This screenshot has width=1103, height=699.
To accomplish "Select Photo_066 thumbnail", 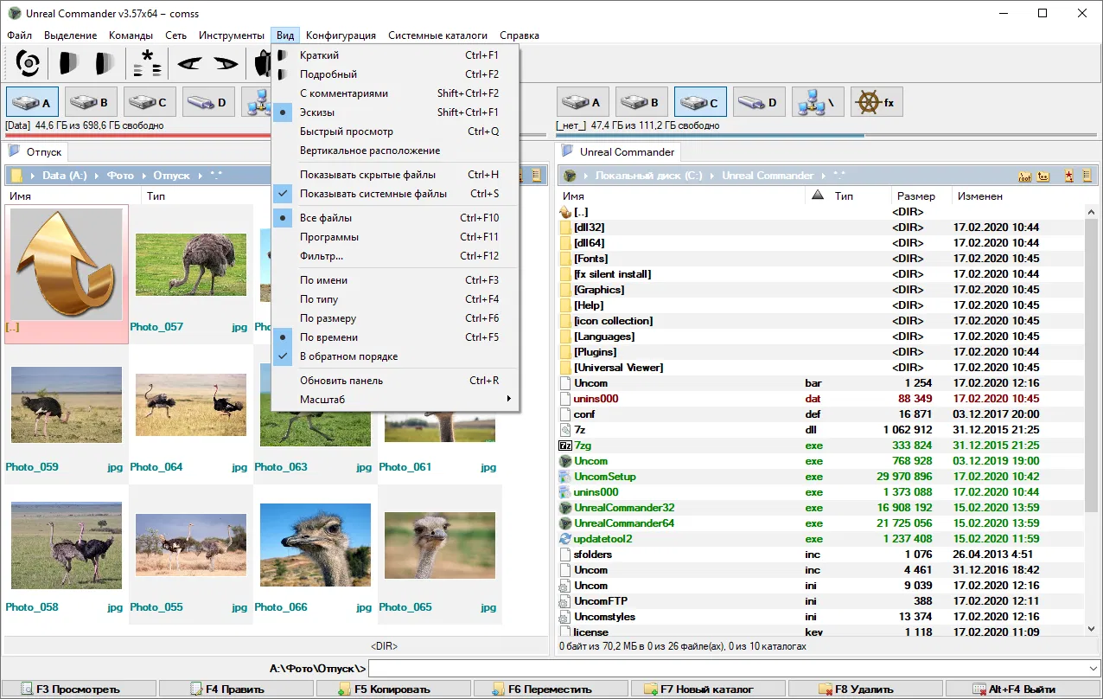I will (316, 544).
